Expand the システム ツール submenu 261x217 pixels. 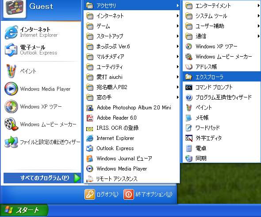[x=221, y=16]
